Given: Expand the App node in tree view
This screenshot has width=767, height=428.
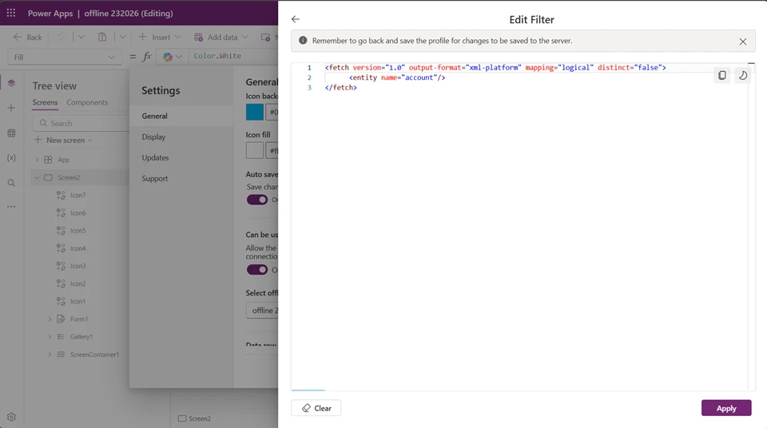Looking at the screenshot, I should [x=37, y=160].
